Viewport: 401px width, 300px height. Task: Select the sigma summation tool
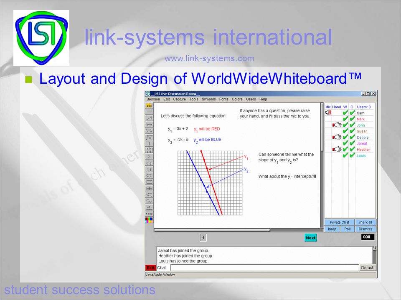pyautogui.click(x=149, y=157)
